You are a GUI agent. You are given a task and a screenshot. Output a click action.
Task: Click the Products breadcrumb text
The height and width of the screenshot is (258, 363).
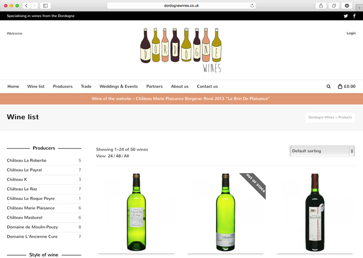(x=345, y=118)
